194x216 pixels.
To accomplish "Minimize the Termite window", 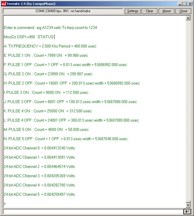I will point(180,4).
